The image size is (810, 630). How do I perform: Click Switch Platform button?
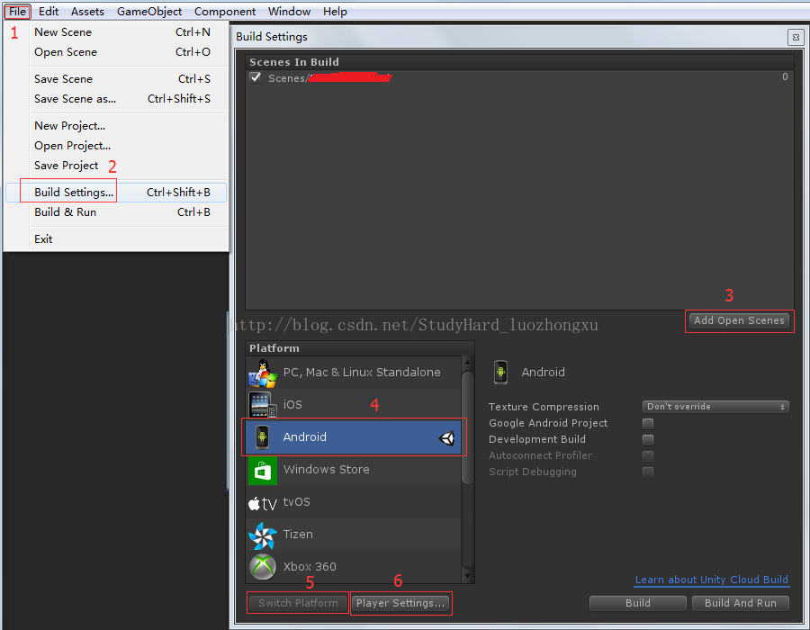click(x=298, y=603)
